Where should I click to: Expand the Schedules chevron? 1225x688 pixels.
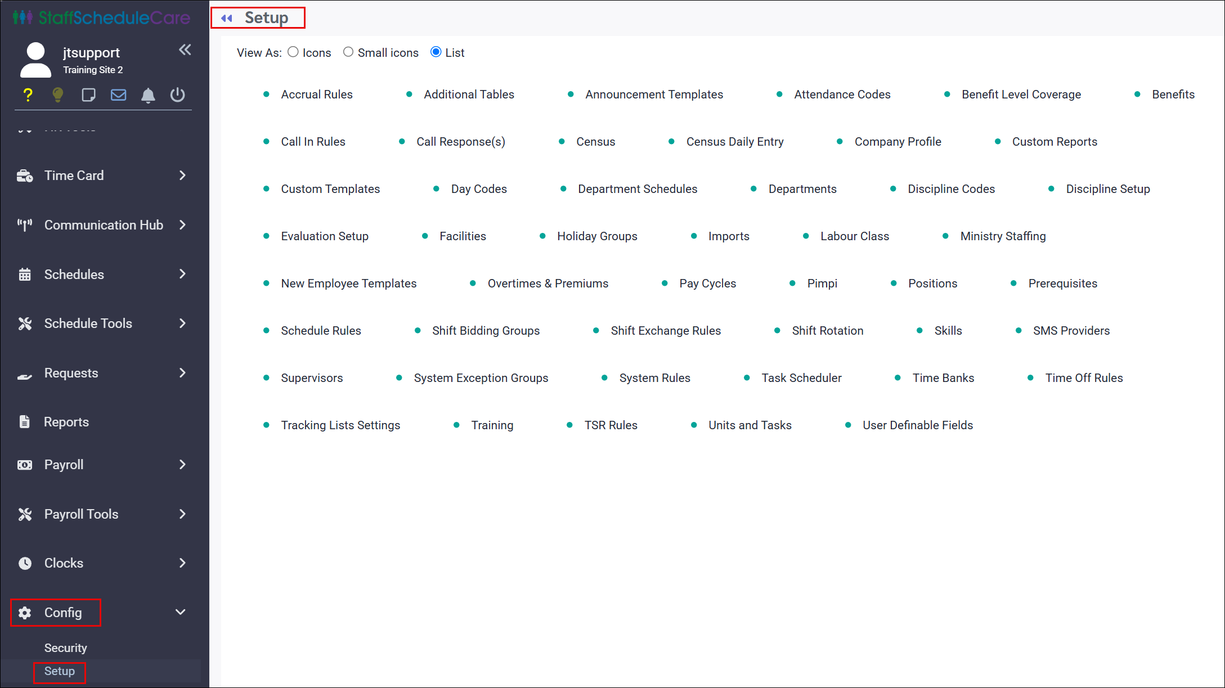pos(182,274)
